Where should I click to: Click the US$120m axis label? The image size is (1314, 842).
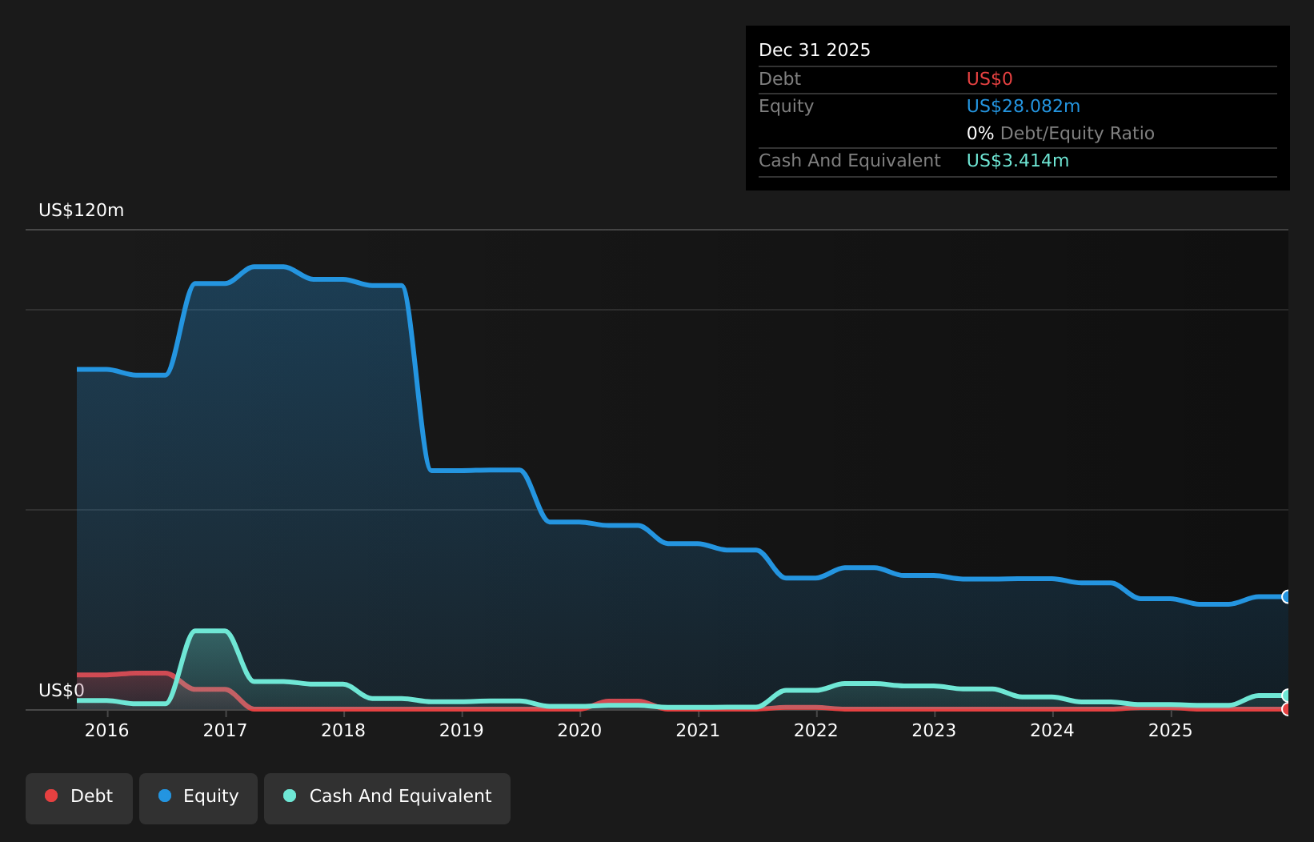coord(82,210)
